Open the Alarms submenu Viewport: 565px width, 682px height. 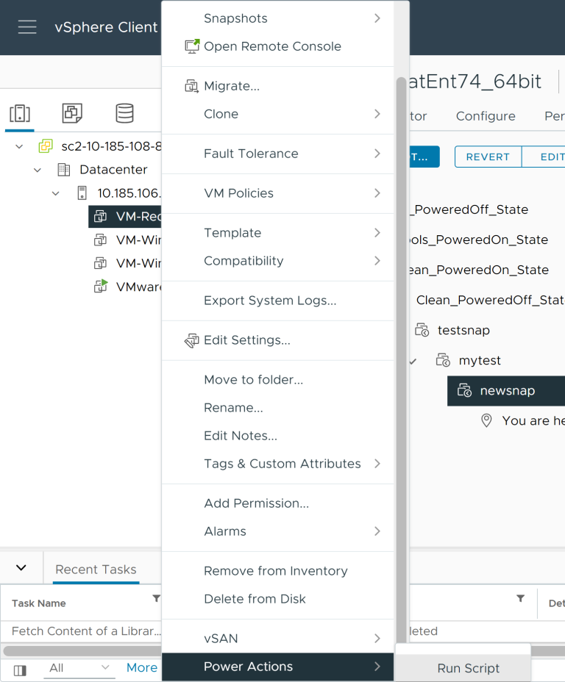277,531
